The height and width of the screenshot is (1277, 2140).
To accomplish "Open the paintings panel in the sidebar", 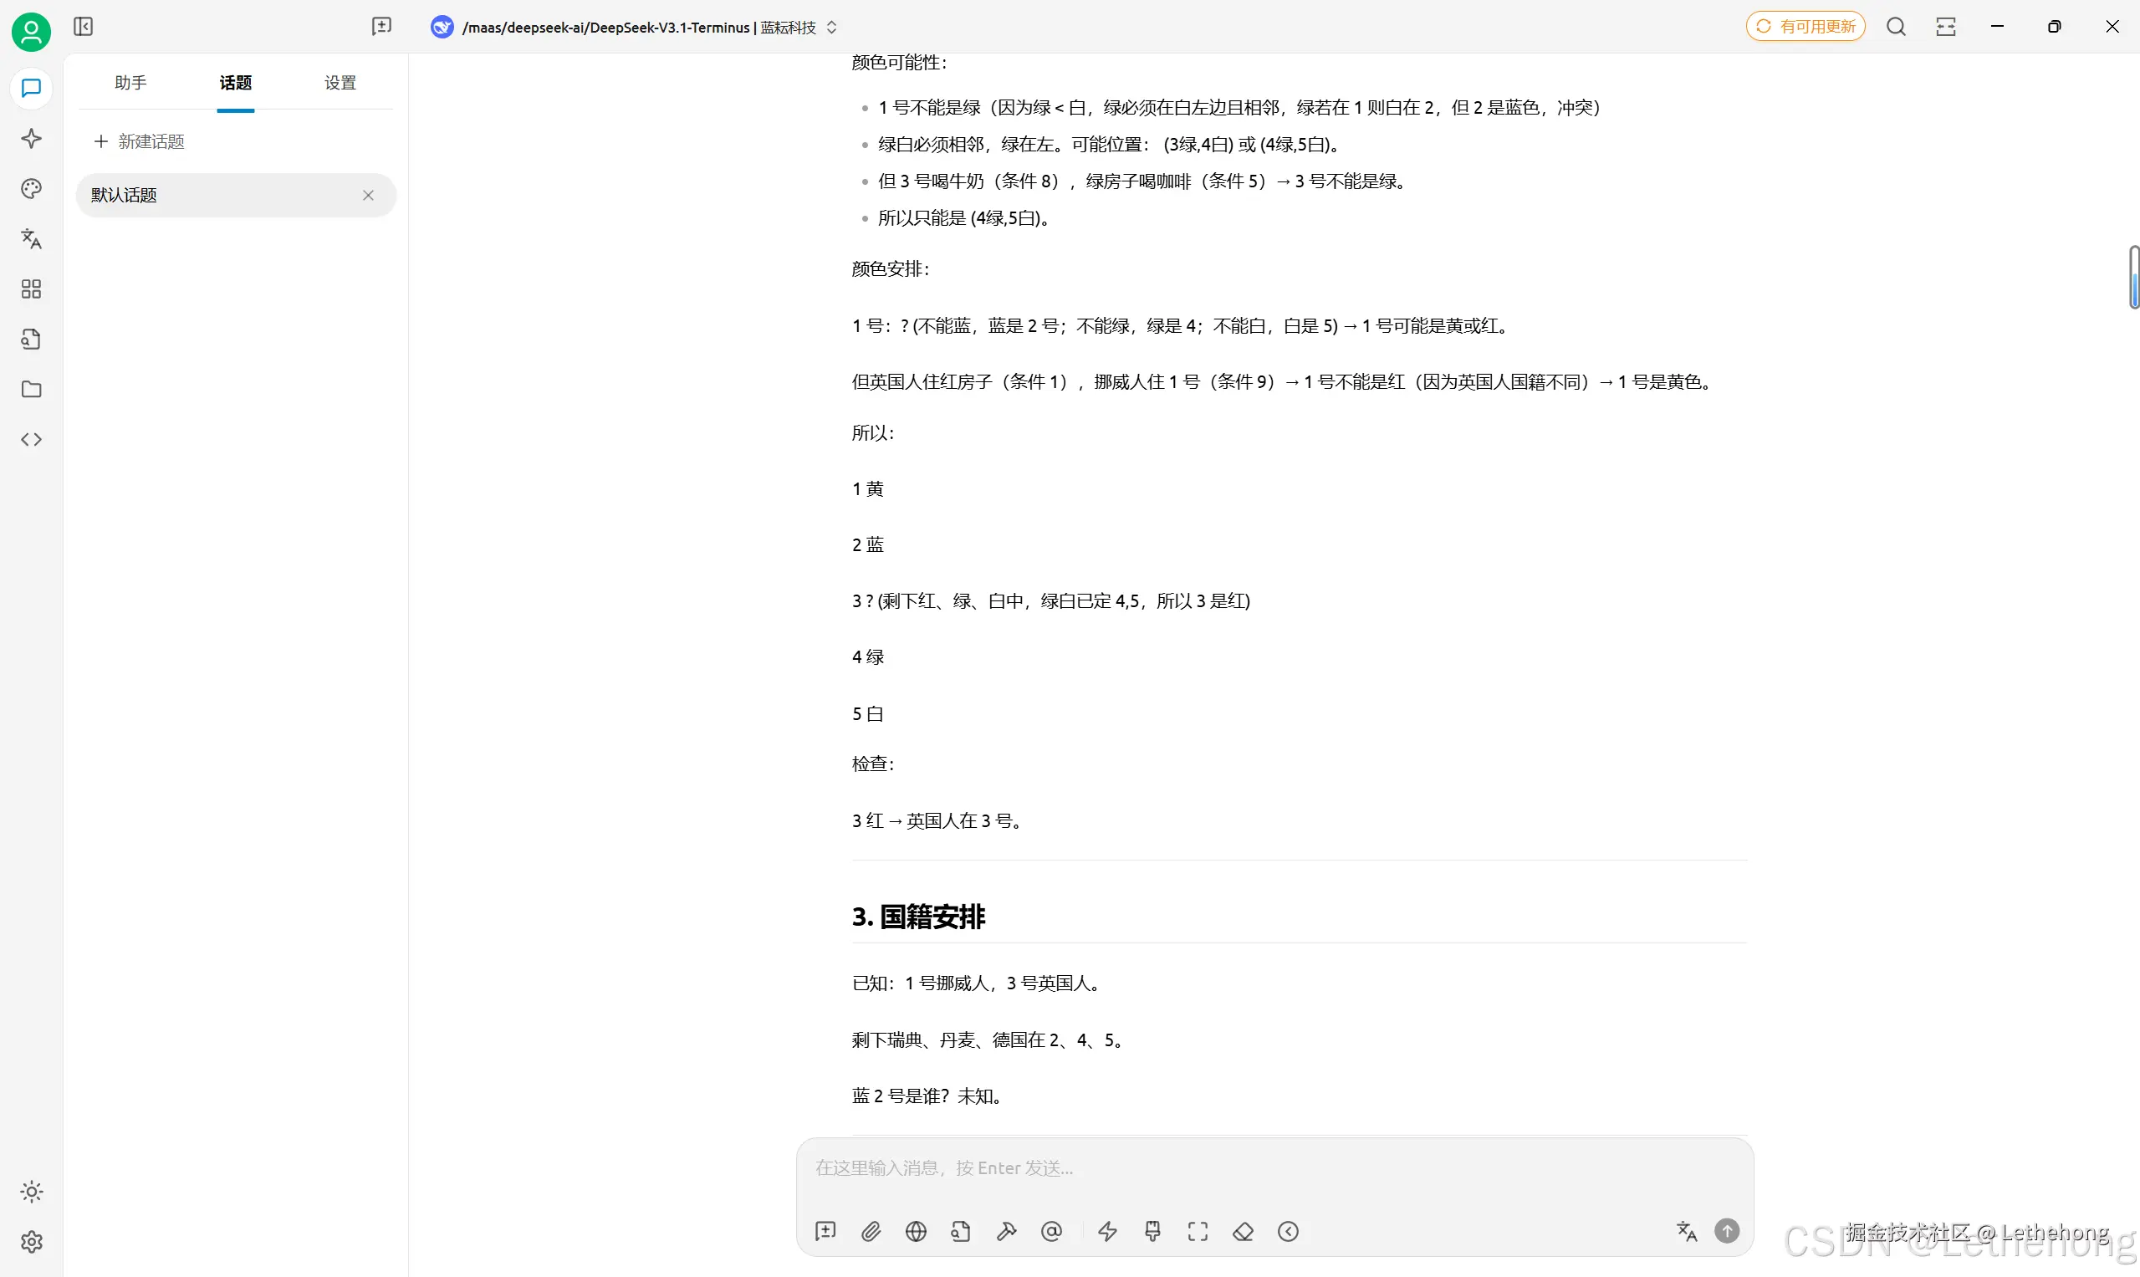I will 31,188.
